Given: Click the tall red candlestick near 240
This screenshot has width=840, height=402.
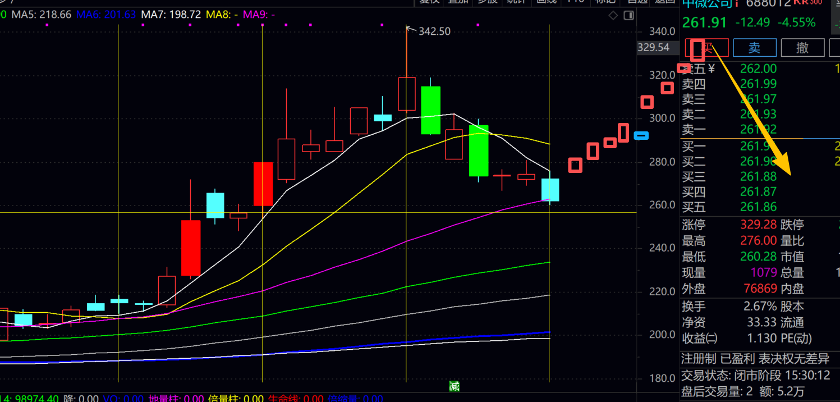Looking at the screenshot, I should (191, 248).
